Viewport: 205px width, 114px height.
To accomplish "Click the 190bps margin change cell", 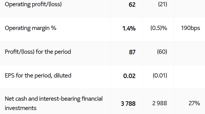I will [191, 28].
